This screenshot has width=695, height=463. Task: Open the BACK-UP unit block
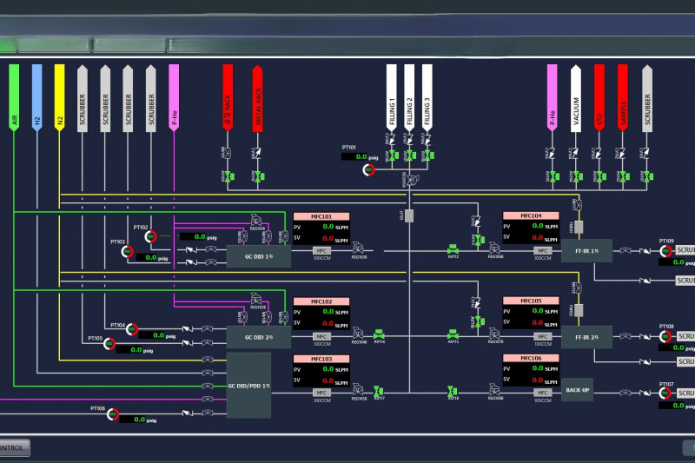pos(579,390)
